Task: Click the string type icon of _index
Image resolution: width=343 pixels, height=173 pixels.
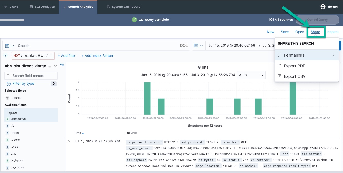Action: click(x=7, y=133)
